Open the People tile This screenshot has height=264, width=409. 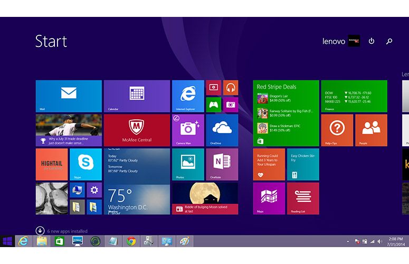coord(371,130)
